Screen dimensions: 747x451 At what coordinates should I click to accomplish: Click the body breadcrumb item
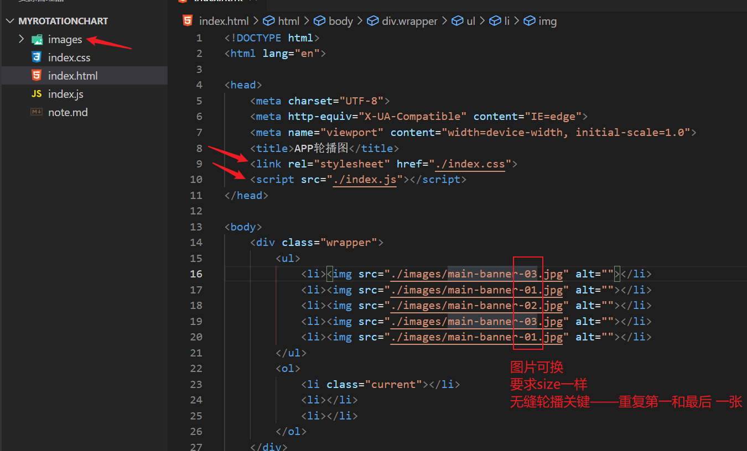pyautogui.click(x=340, y=21)
